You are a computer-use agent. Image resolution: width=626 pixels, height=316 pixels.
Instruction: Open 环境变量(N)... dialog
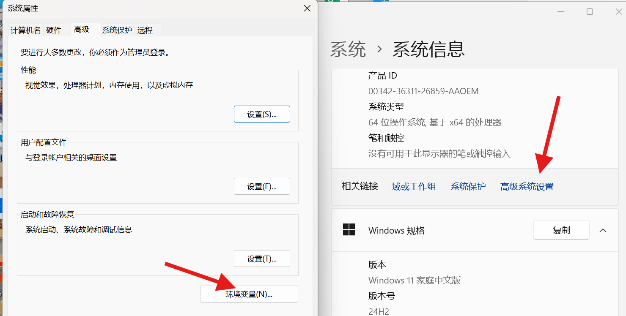249,294
